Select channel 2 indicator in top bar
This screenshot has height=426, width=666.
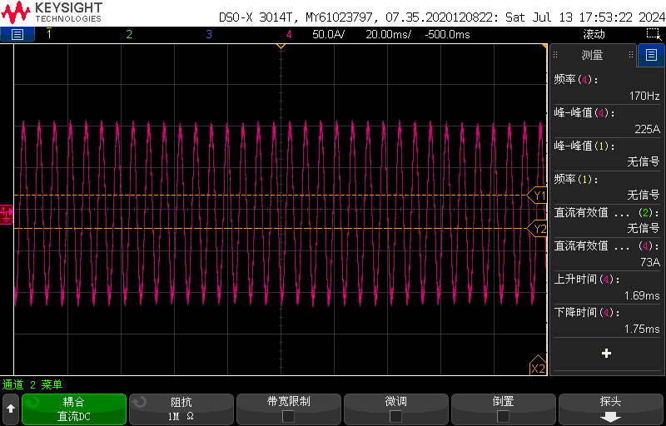click(x=129, y=34)
